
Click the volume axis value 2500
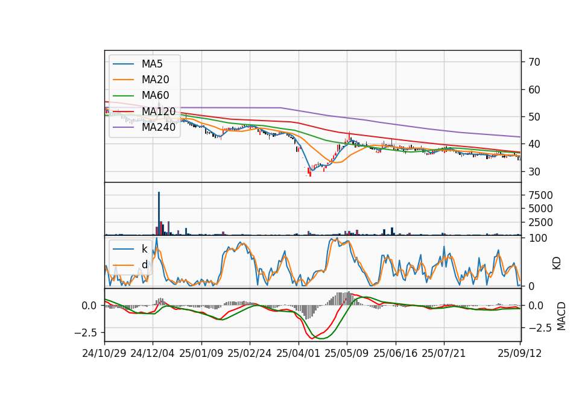point(540,222)
